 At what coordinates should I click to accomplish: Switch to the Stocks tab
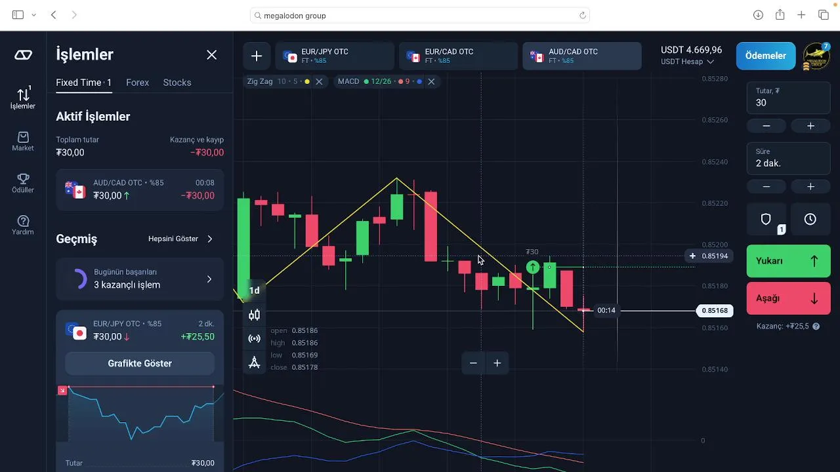(177, 83)
